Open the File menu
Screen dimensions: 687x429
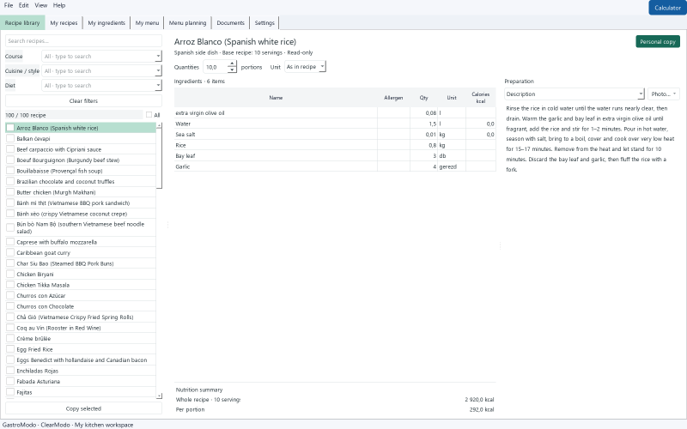click(9, 5)
